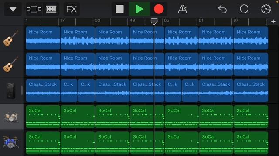
Task: Start playback with the green Play button
Action: coord(139,9)
